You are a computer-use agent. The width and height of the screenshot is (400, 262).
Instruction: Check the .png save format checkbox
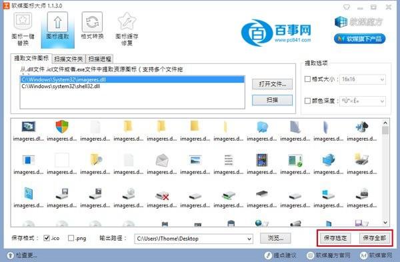coord(71,238)
